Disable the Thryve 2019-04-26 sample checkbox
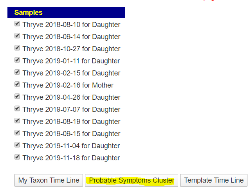 pyautogui.click(x=17, y=97)
